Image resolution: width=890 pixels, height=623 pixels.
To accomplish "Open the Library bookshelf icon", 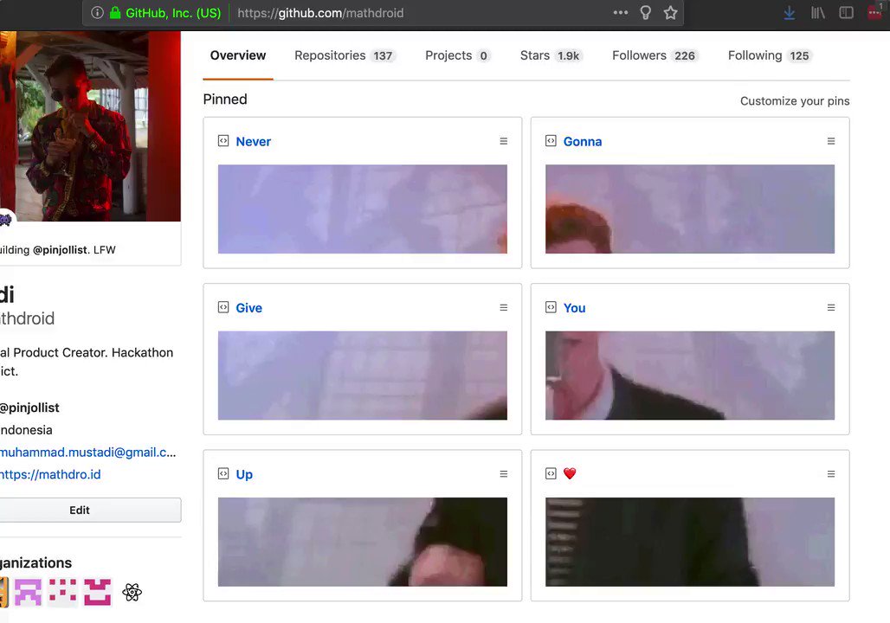I will pyautogui.click(x=817, y=12).
